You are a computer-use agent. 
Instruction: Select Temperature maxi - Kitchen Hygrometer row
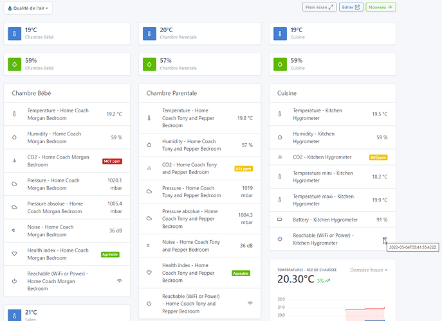coord(331,200)
